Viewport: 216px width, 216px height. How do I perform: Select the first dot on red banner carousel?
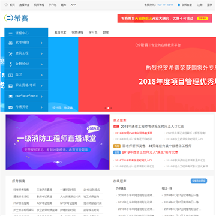tap(106, 108)
